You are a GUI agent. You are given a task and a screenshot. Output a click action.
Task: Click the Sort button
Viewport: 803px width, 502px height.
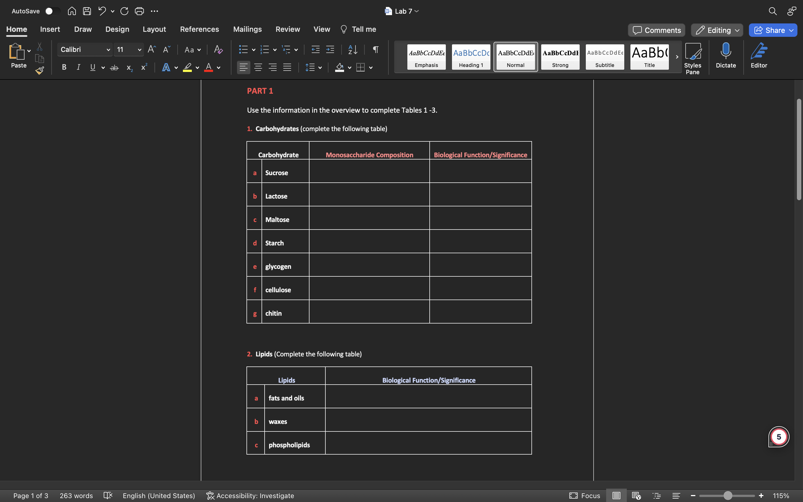point(352,49)
